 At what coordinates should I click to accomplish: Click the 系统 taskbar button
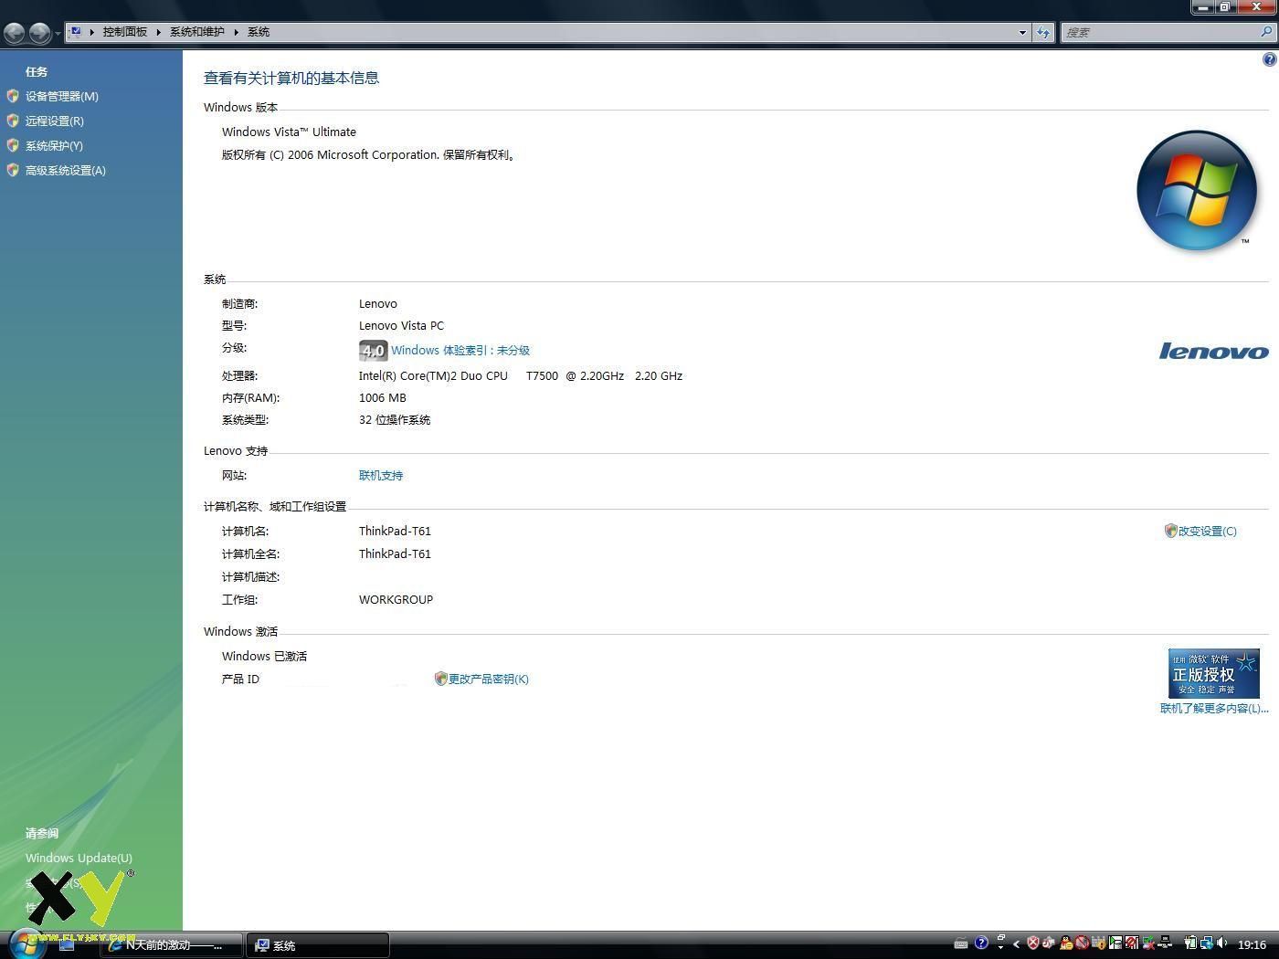318,945
